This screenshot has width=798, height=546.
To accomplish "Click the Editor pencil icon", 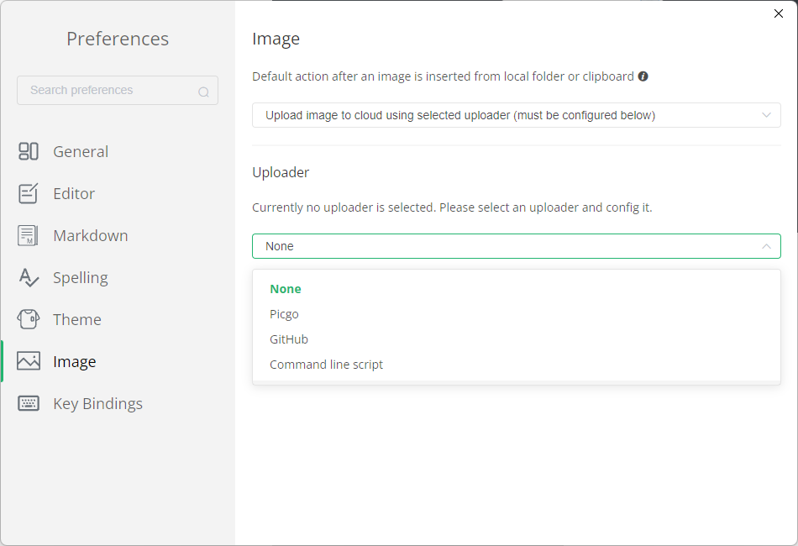I will coord(29,193).
